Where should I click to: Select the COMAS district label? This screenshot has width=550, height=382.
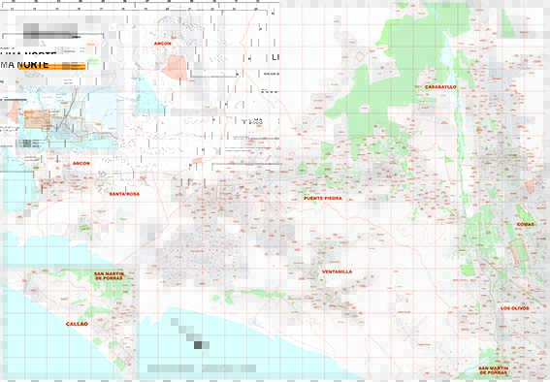(x=525, y=224)
